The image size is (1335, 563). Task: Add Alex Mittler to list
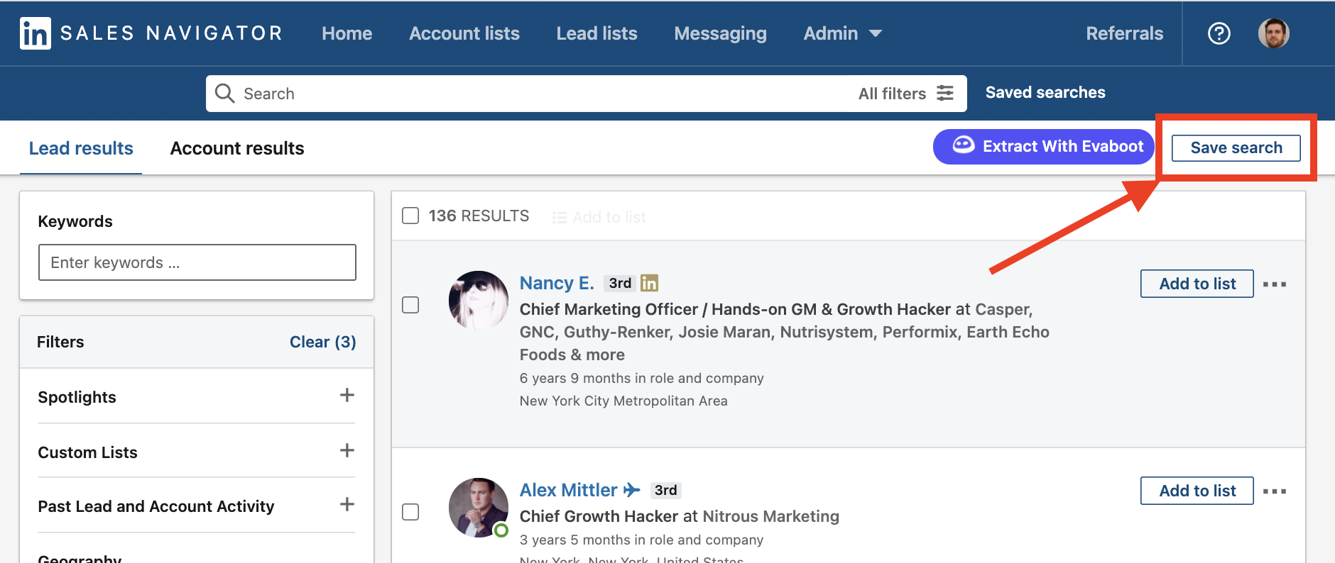click(1197, 491)
